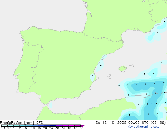Click the Mallorca island on the map
The width and height of the screenshot is (167, 129).
pos(122,69)
